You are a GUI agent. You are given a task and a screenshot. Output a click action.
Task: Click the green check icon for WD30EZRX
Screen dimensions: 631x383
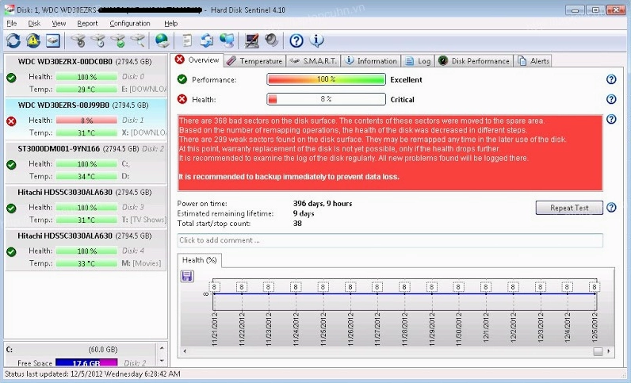click(x=11, y=78)
